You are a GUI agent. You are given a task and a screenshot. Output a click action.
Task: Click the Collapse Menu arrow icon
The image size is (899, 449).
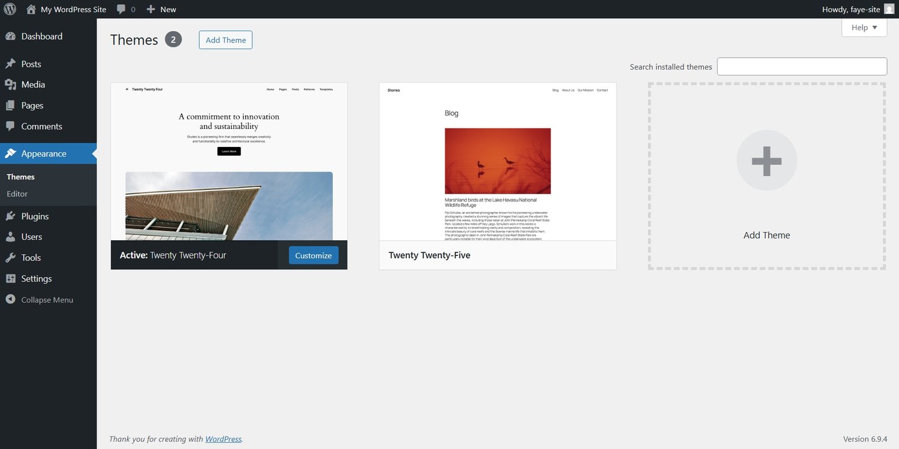pos(10,300)
